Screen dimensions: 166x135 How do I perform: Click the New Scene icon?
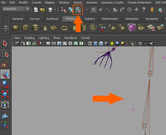tap(36, 10)
